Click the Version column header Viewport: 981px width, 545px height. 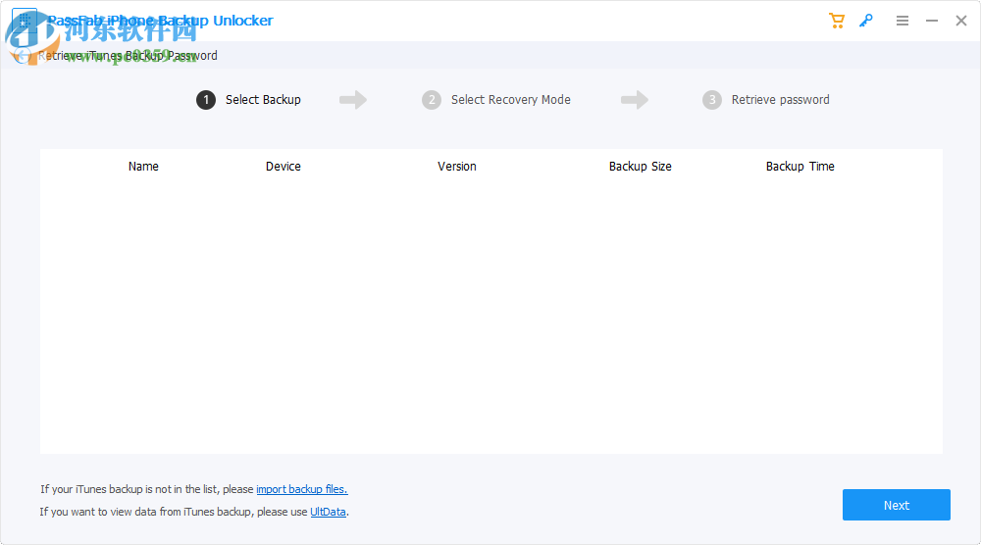pyautogui.click(x=457, y=167)
